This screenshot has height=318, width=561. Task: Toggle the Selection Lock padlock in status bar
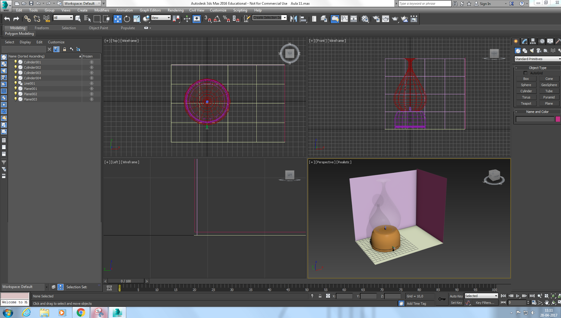(x=320, y=296)
